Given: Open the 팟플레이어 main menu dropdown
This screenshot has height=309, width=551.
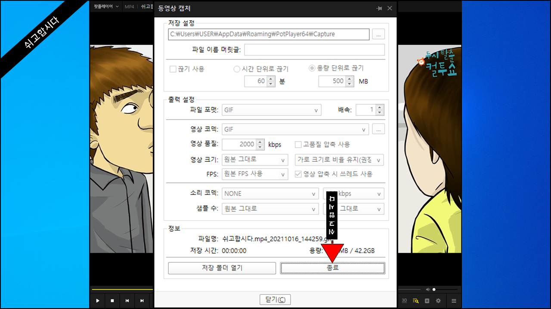Looking at the screenshot, I should (106, 6).
